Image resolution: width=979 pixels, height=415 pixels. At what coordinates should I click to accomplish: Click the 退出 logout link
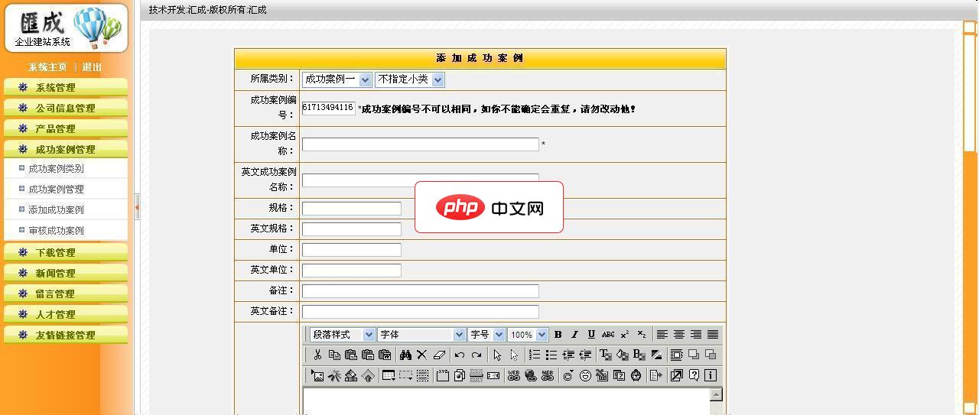[x=92, y=67]
